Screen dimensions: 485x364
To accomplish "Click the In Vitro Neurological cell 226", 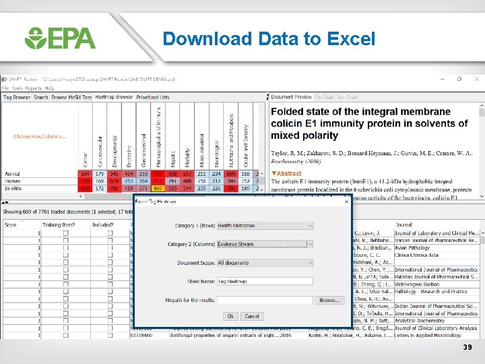I will pyautogui.click(x=216, y=188).
